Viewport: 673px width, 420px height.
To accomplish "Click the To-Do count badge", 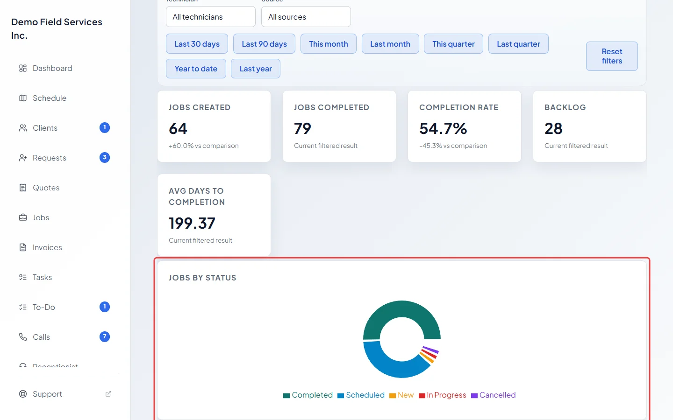I will point(105,307).
